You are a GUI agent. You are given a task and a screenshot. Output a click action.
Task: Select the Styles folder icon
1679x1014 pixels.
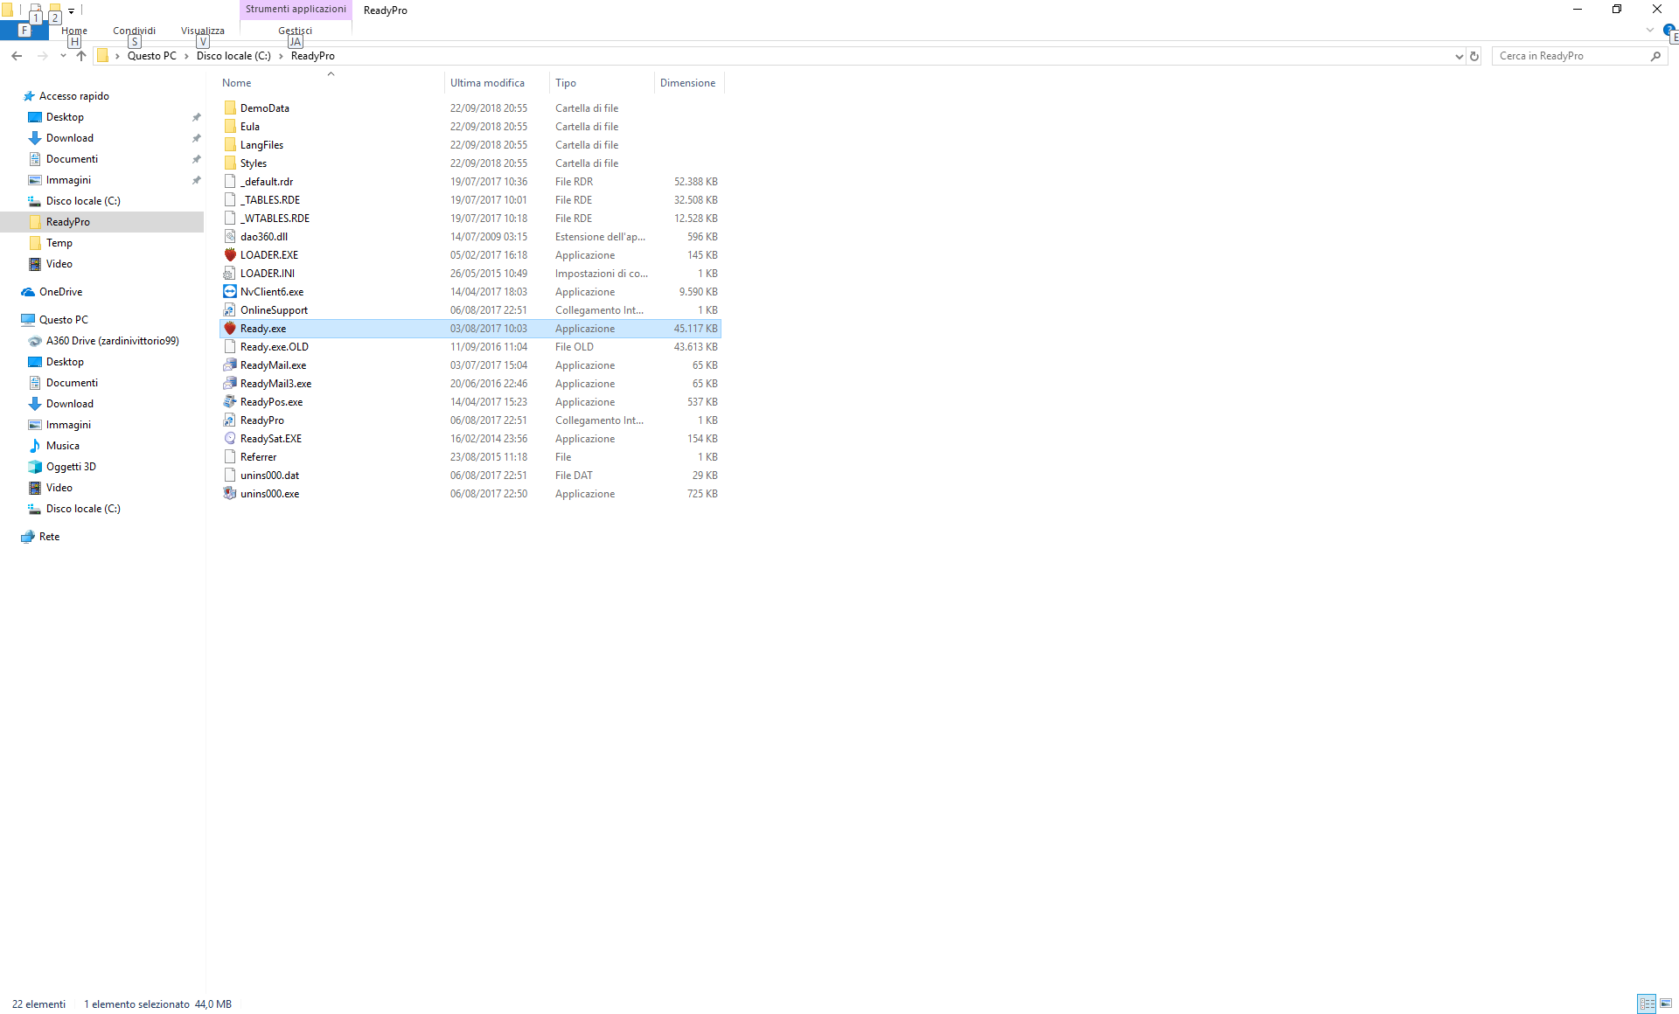click(230, 163)
